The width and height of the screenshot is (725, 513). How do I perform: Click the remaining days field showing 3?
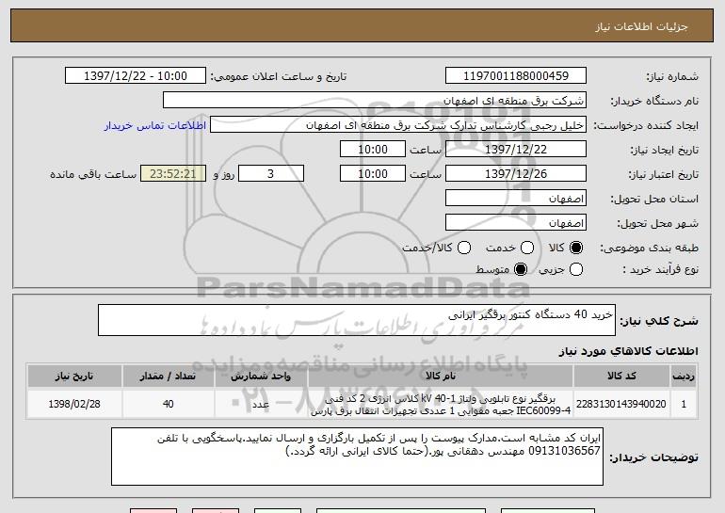coord(271,174)
